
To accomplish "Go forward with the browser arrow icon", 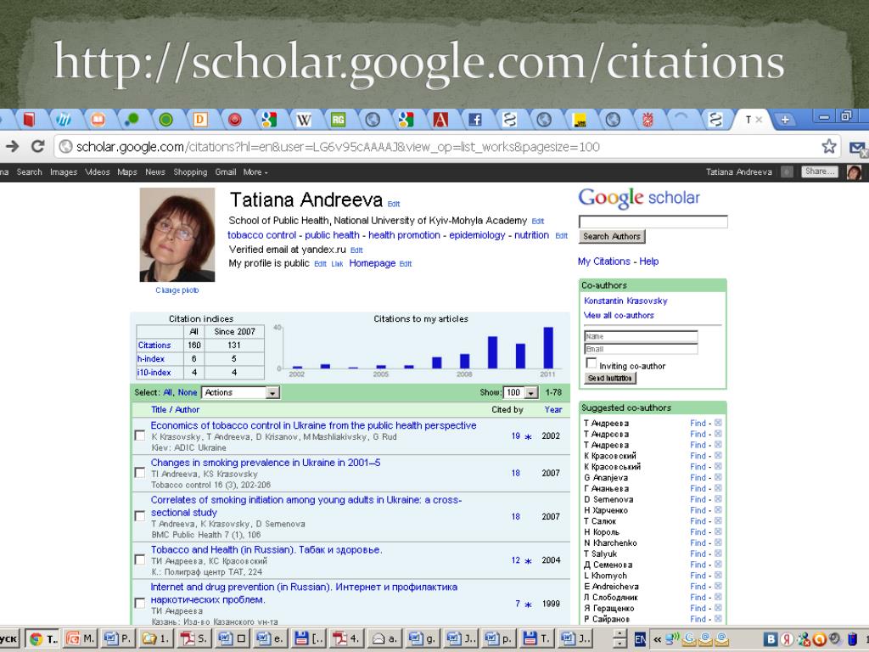I will click(x=12, y=146).
